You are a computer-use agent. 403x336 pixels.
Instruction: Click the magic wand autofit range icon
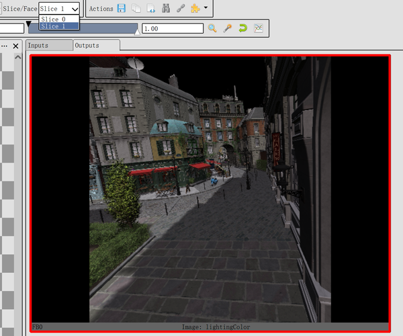click(x=227, y=28)
